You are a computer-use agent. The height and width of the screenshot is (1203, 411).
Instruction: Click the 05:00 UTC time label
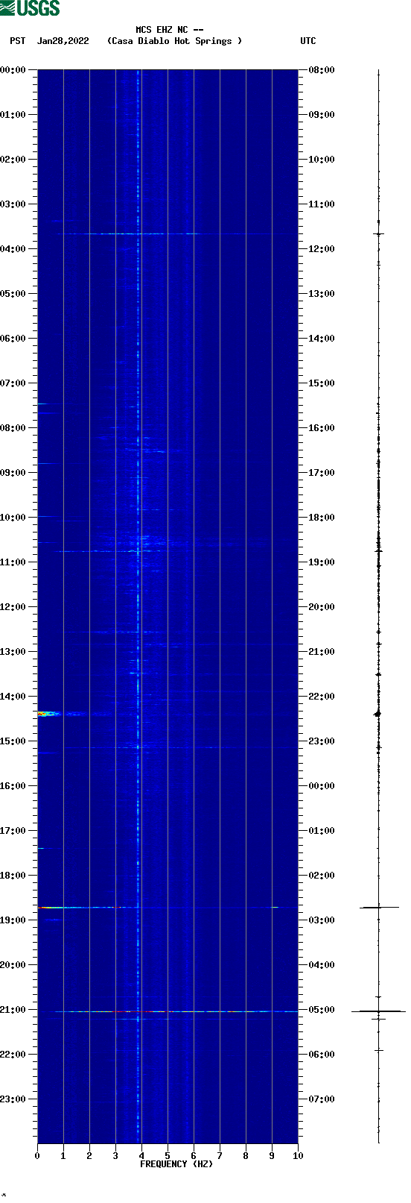[322, 1010]
